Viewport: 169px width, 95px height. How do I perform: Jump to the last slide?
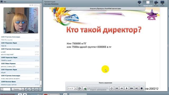(137, 88)
